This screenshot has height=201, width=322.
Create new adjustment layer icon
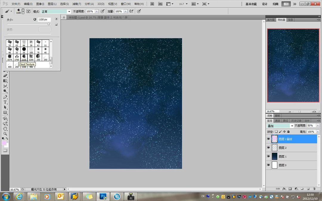point(296,189)
